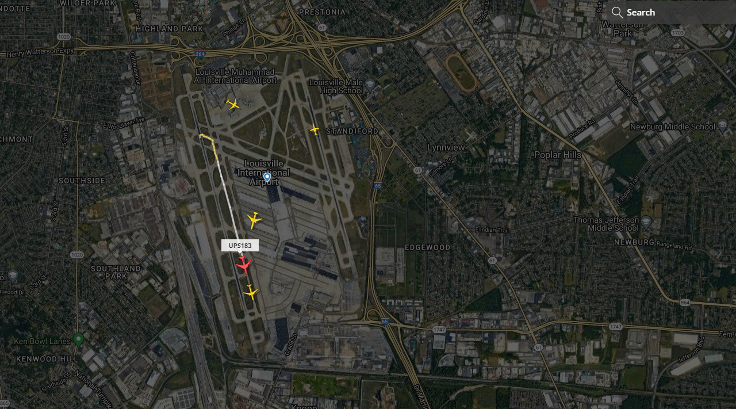
Task: Select the yellow plane on the central apron
Action: [x=254, y=219]
